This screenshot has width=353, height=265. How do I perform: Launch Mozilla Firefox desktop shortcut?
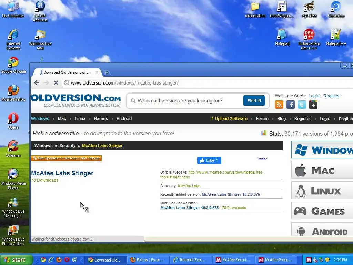[x=13, y=93]
